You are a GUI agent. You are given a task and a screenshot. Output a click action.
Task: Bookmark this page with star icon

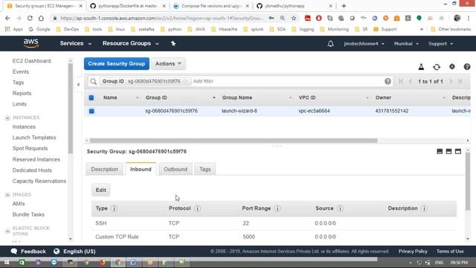[294, 18]
